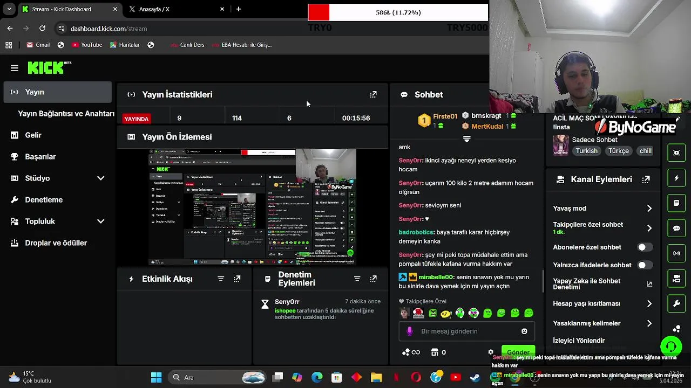Viewport: 691px width, 388px height.
Task: Open the Chrome apps grid shortcut
Action: (9, 45)
